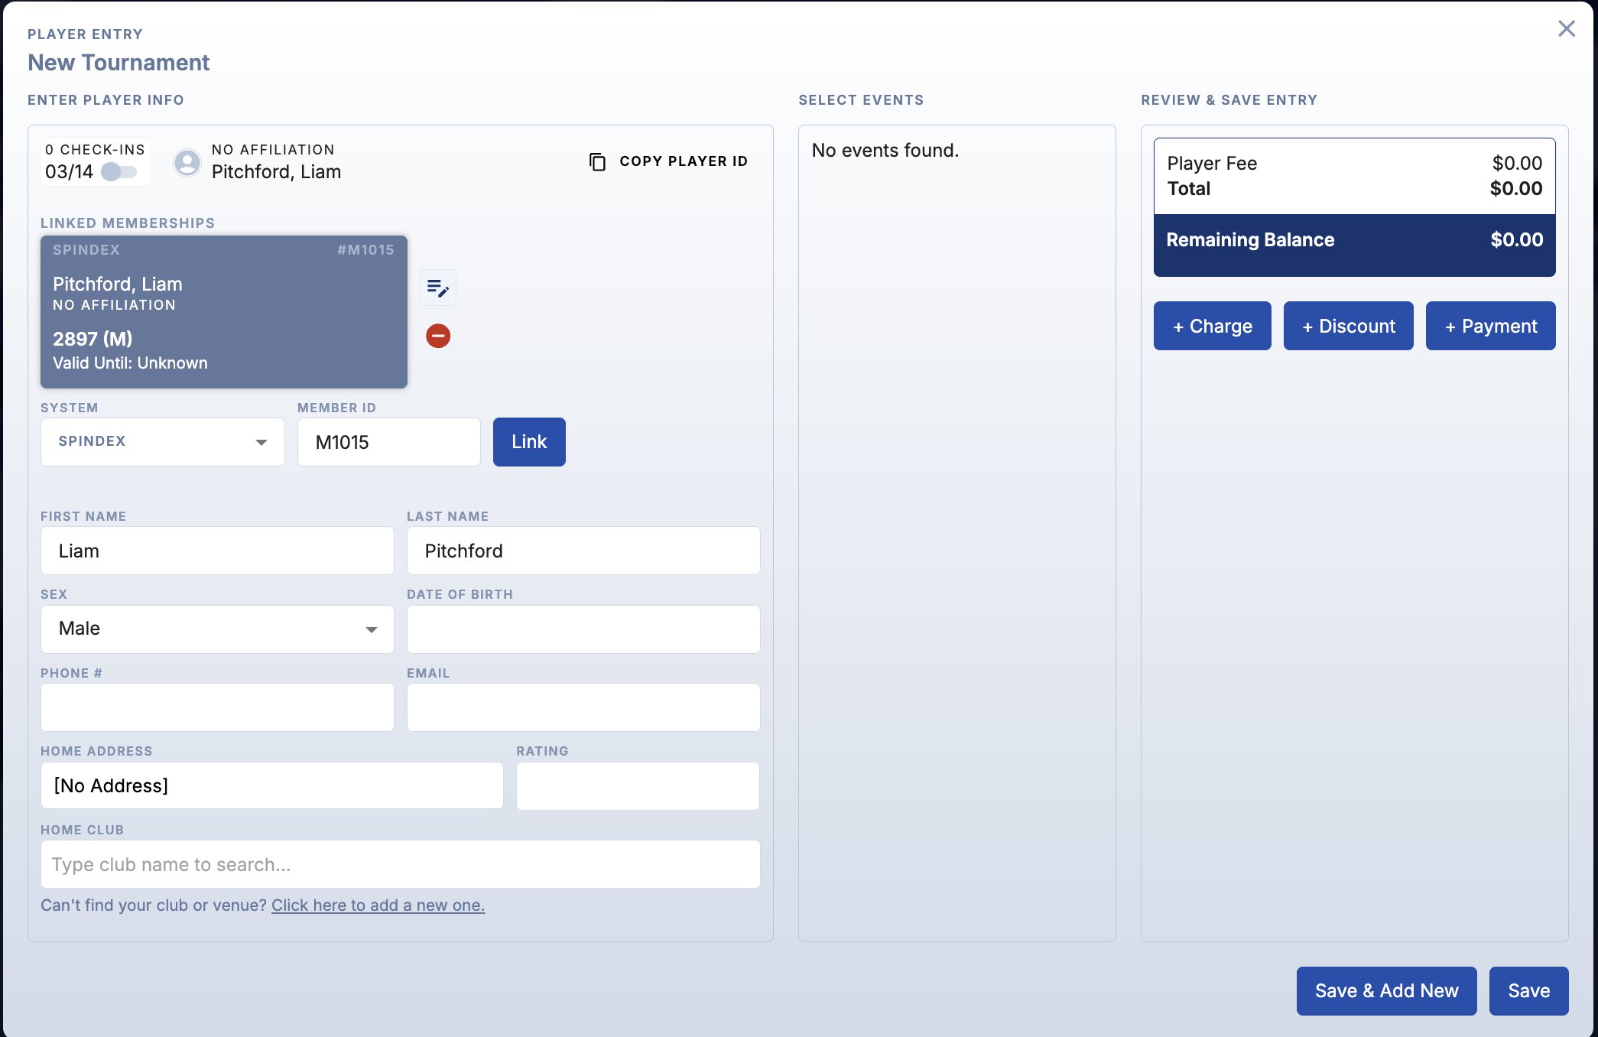Click the link to add a new club

coord(378,905)
